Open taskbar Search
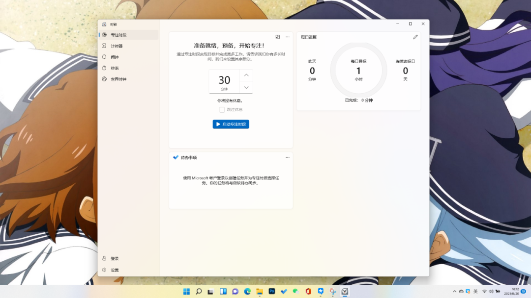Screen dimensions: 531x298 tap(199, 291)
